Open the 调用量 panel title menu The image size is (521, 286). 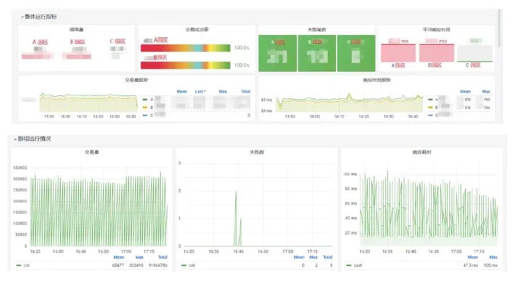[x=76, y=29]
